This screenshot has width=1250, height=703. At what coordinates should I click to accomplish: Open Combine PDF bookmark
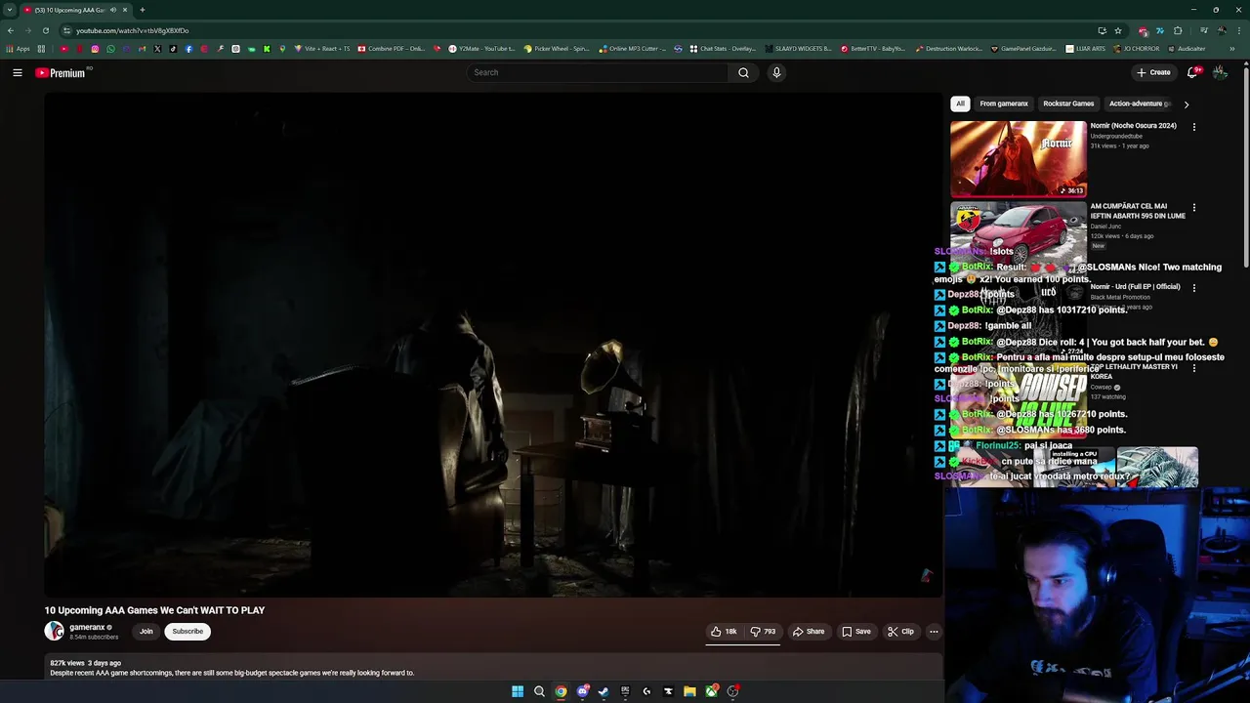[x=392, y=48]
